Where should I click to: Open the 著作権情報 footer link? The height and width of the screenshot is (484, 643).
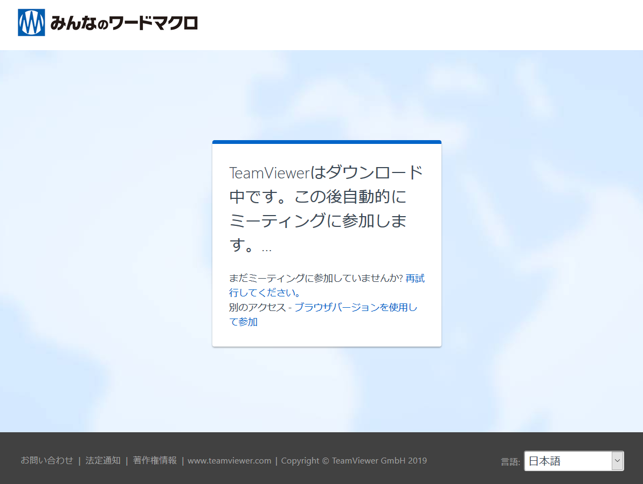pos(155,460)
